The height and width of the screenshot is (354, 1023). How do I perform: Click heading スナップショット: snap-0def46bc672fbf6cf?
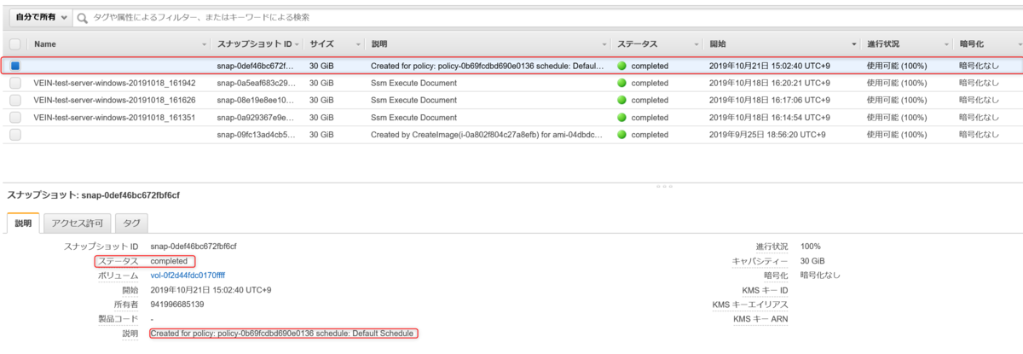(x=94, y=195)
